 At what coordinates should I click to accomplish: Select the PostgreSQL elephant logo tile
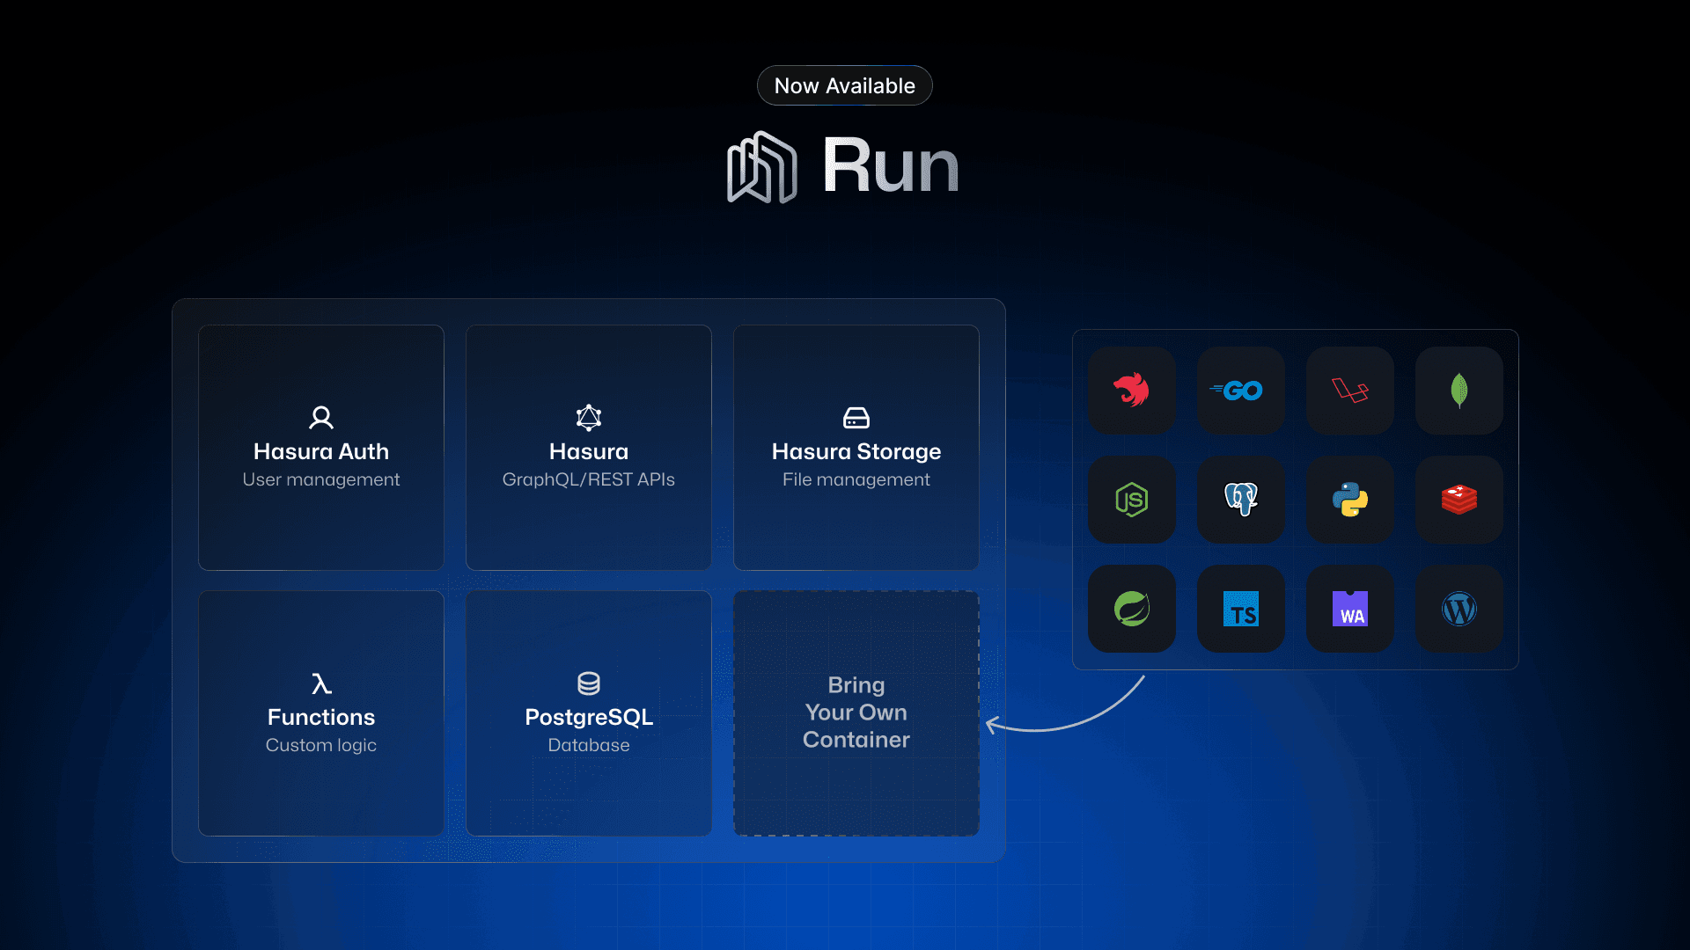coord(1240,500)
